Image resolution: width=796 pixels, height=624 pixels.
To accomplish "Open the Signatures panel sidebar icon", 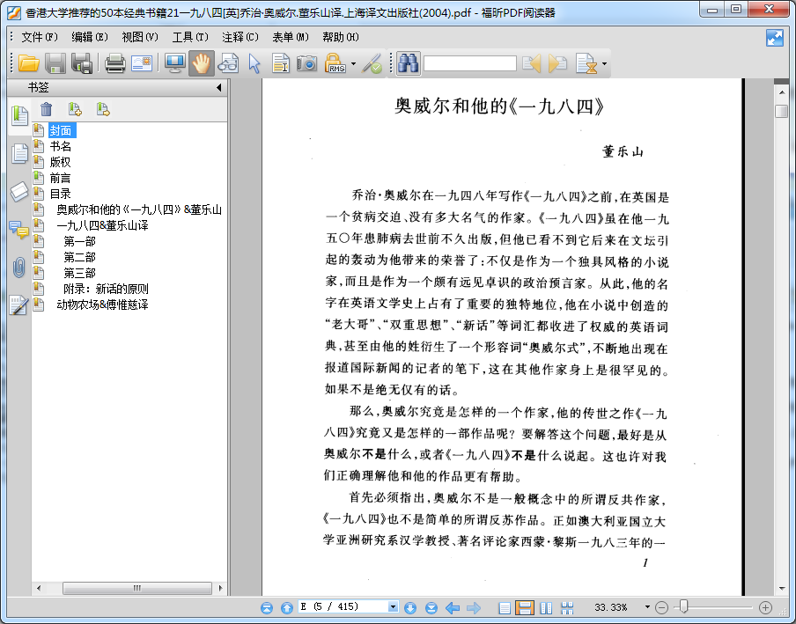I will pyautogui.click(x=18, y=305).
